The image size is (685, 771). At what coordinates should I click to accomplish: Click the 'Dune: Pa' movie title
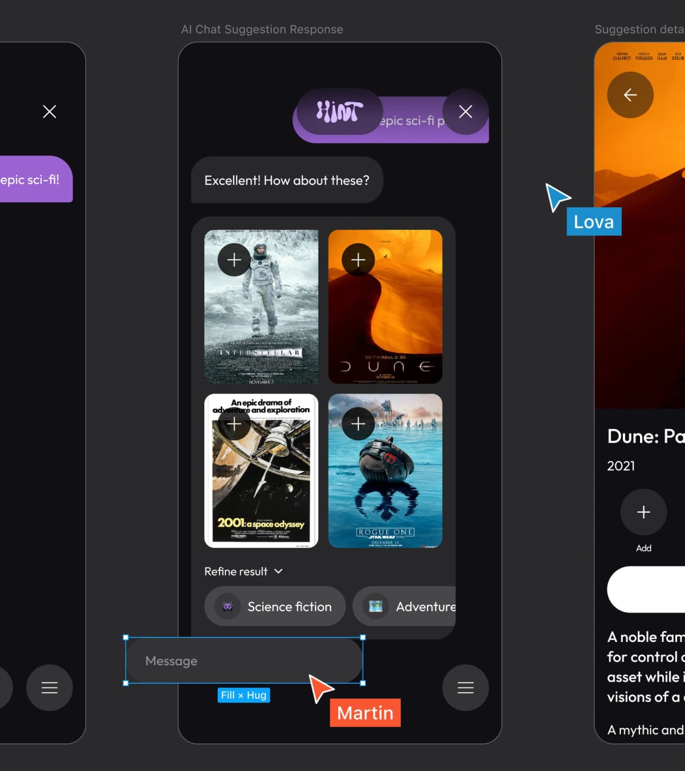point(646,436)
